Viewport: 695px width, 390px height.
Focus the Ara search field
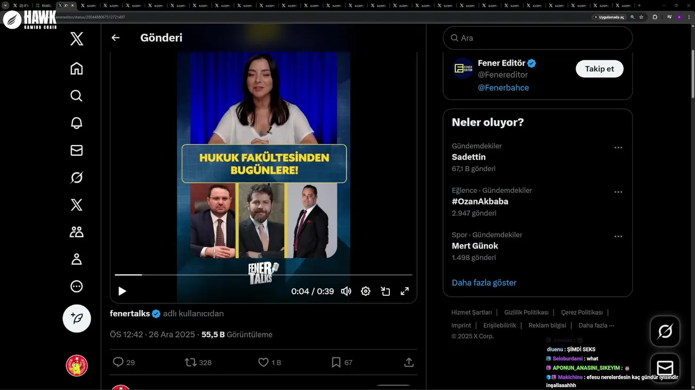[538, 38]
